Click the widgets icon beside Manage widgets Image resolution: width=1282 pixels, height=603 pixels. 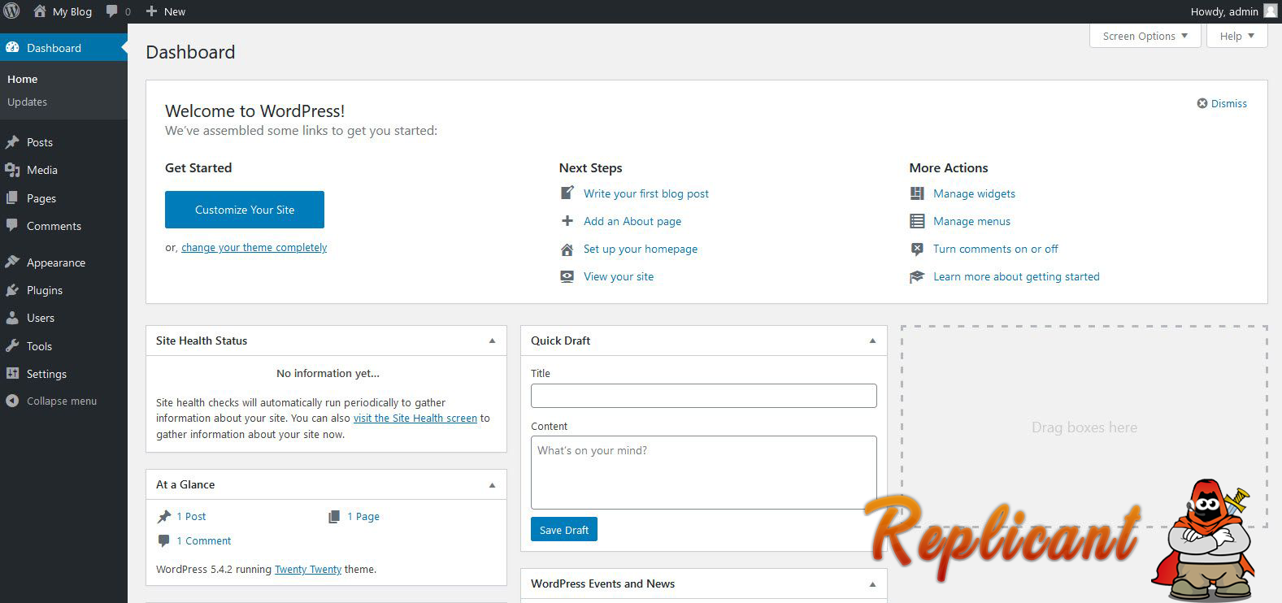[917, 193]
